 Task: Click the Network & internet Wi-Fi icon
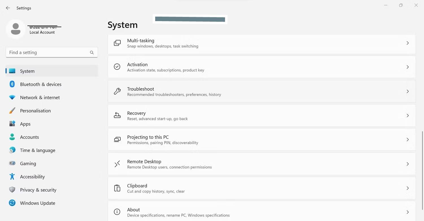pyautogui.click(x=12, y=97)
